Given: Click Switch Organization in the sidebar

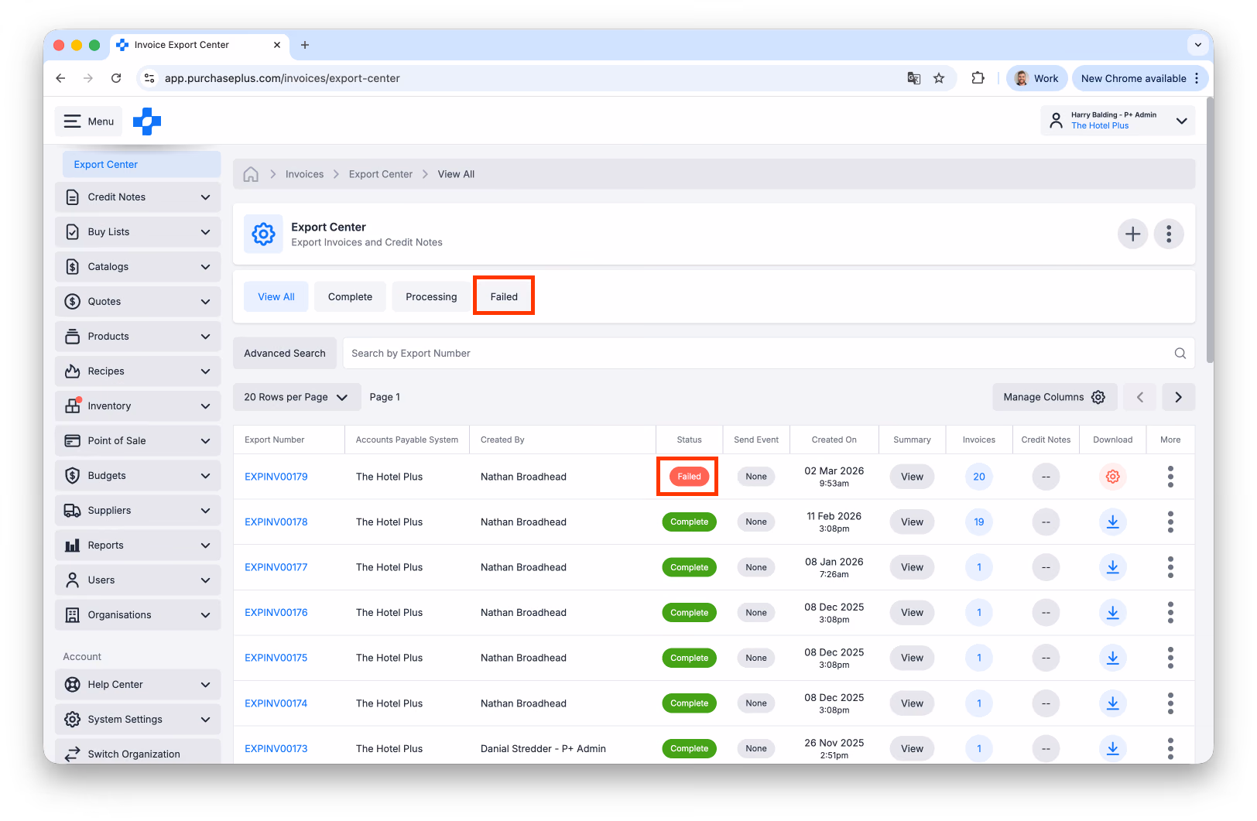Looking at the screenshot, I should 138,753.
